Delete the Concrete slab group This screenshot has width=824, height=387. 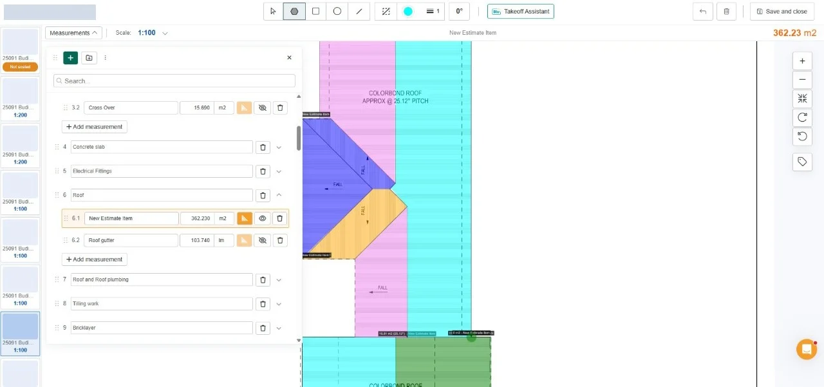pyautogui.click(x=263, y=147)
